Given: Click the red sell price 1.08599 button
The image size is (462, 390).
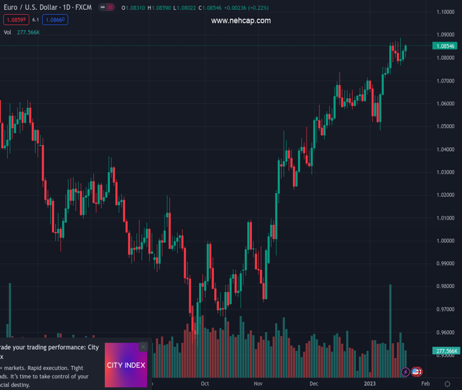Looking at the screenshot, I should point(16,20).
